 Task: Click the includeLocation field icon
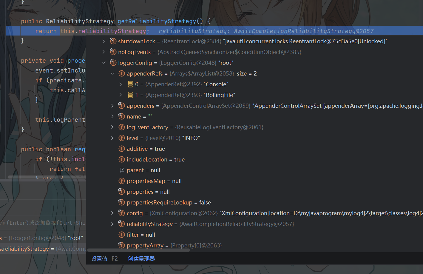pyautogui.click(x=121, y=159)
